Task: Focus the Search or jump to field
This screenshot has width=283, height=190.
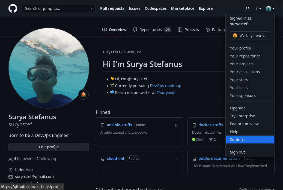Action: [59, 8]
